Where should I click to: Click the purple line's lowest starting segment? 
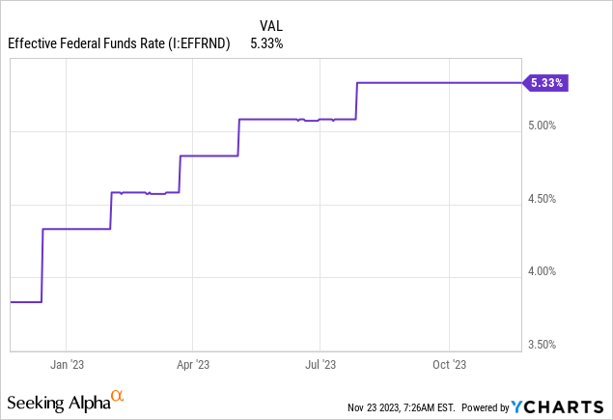click(25, 302)
